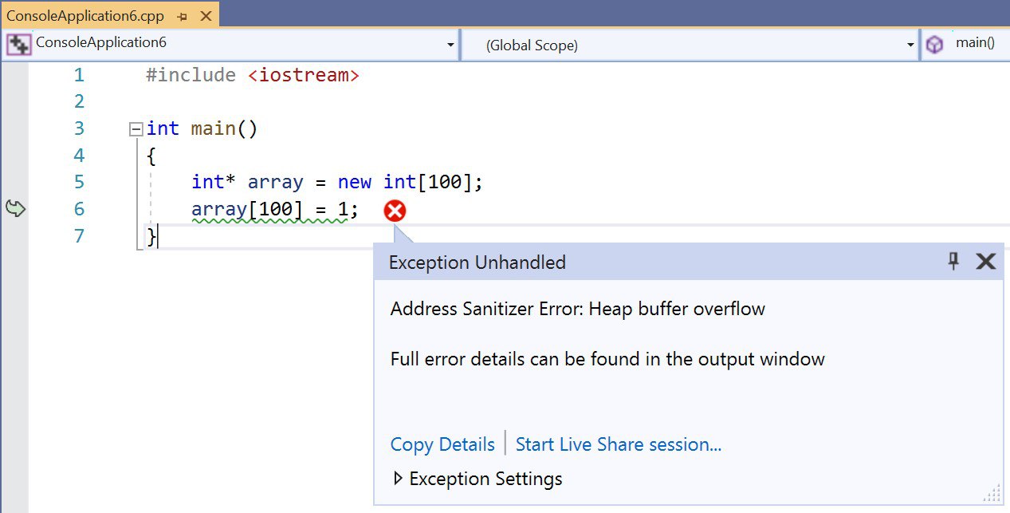Pin the ConsoleApplication6.cpp tab
The height and width of the screenshot is (513, 1010).
tap(182, 16)
